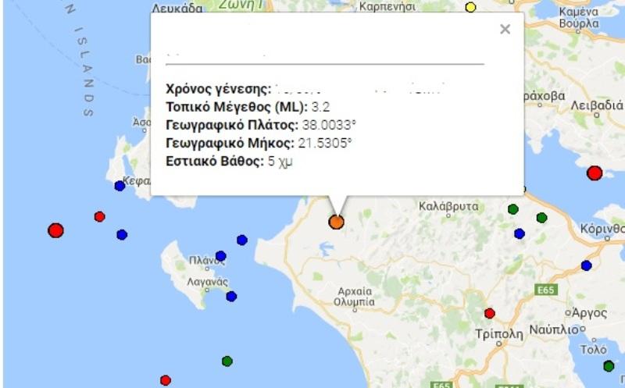Select the blue marker below Λαγανάς
The width and height of the screenshot is (625, 388).
(x=231, y=296)
